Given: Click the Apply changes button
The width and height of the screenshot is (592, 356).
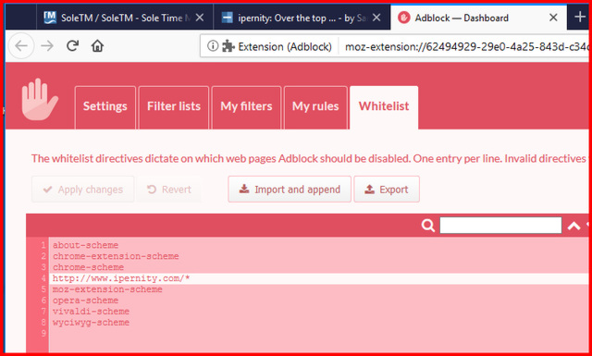Looking at the screenshot, I should (83, 190).
